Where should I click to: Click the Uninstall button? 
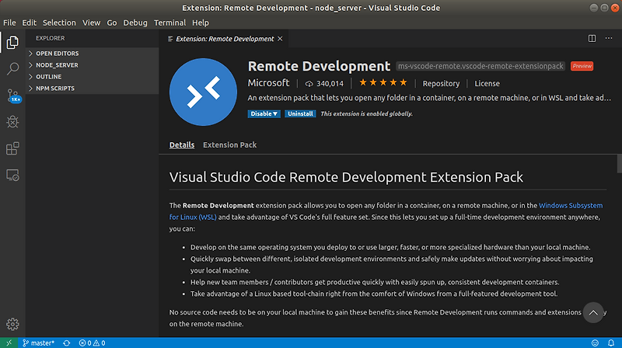300,113
